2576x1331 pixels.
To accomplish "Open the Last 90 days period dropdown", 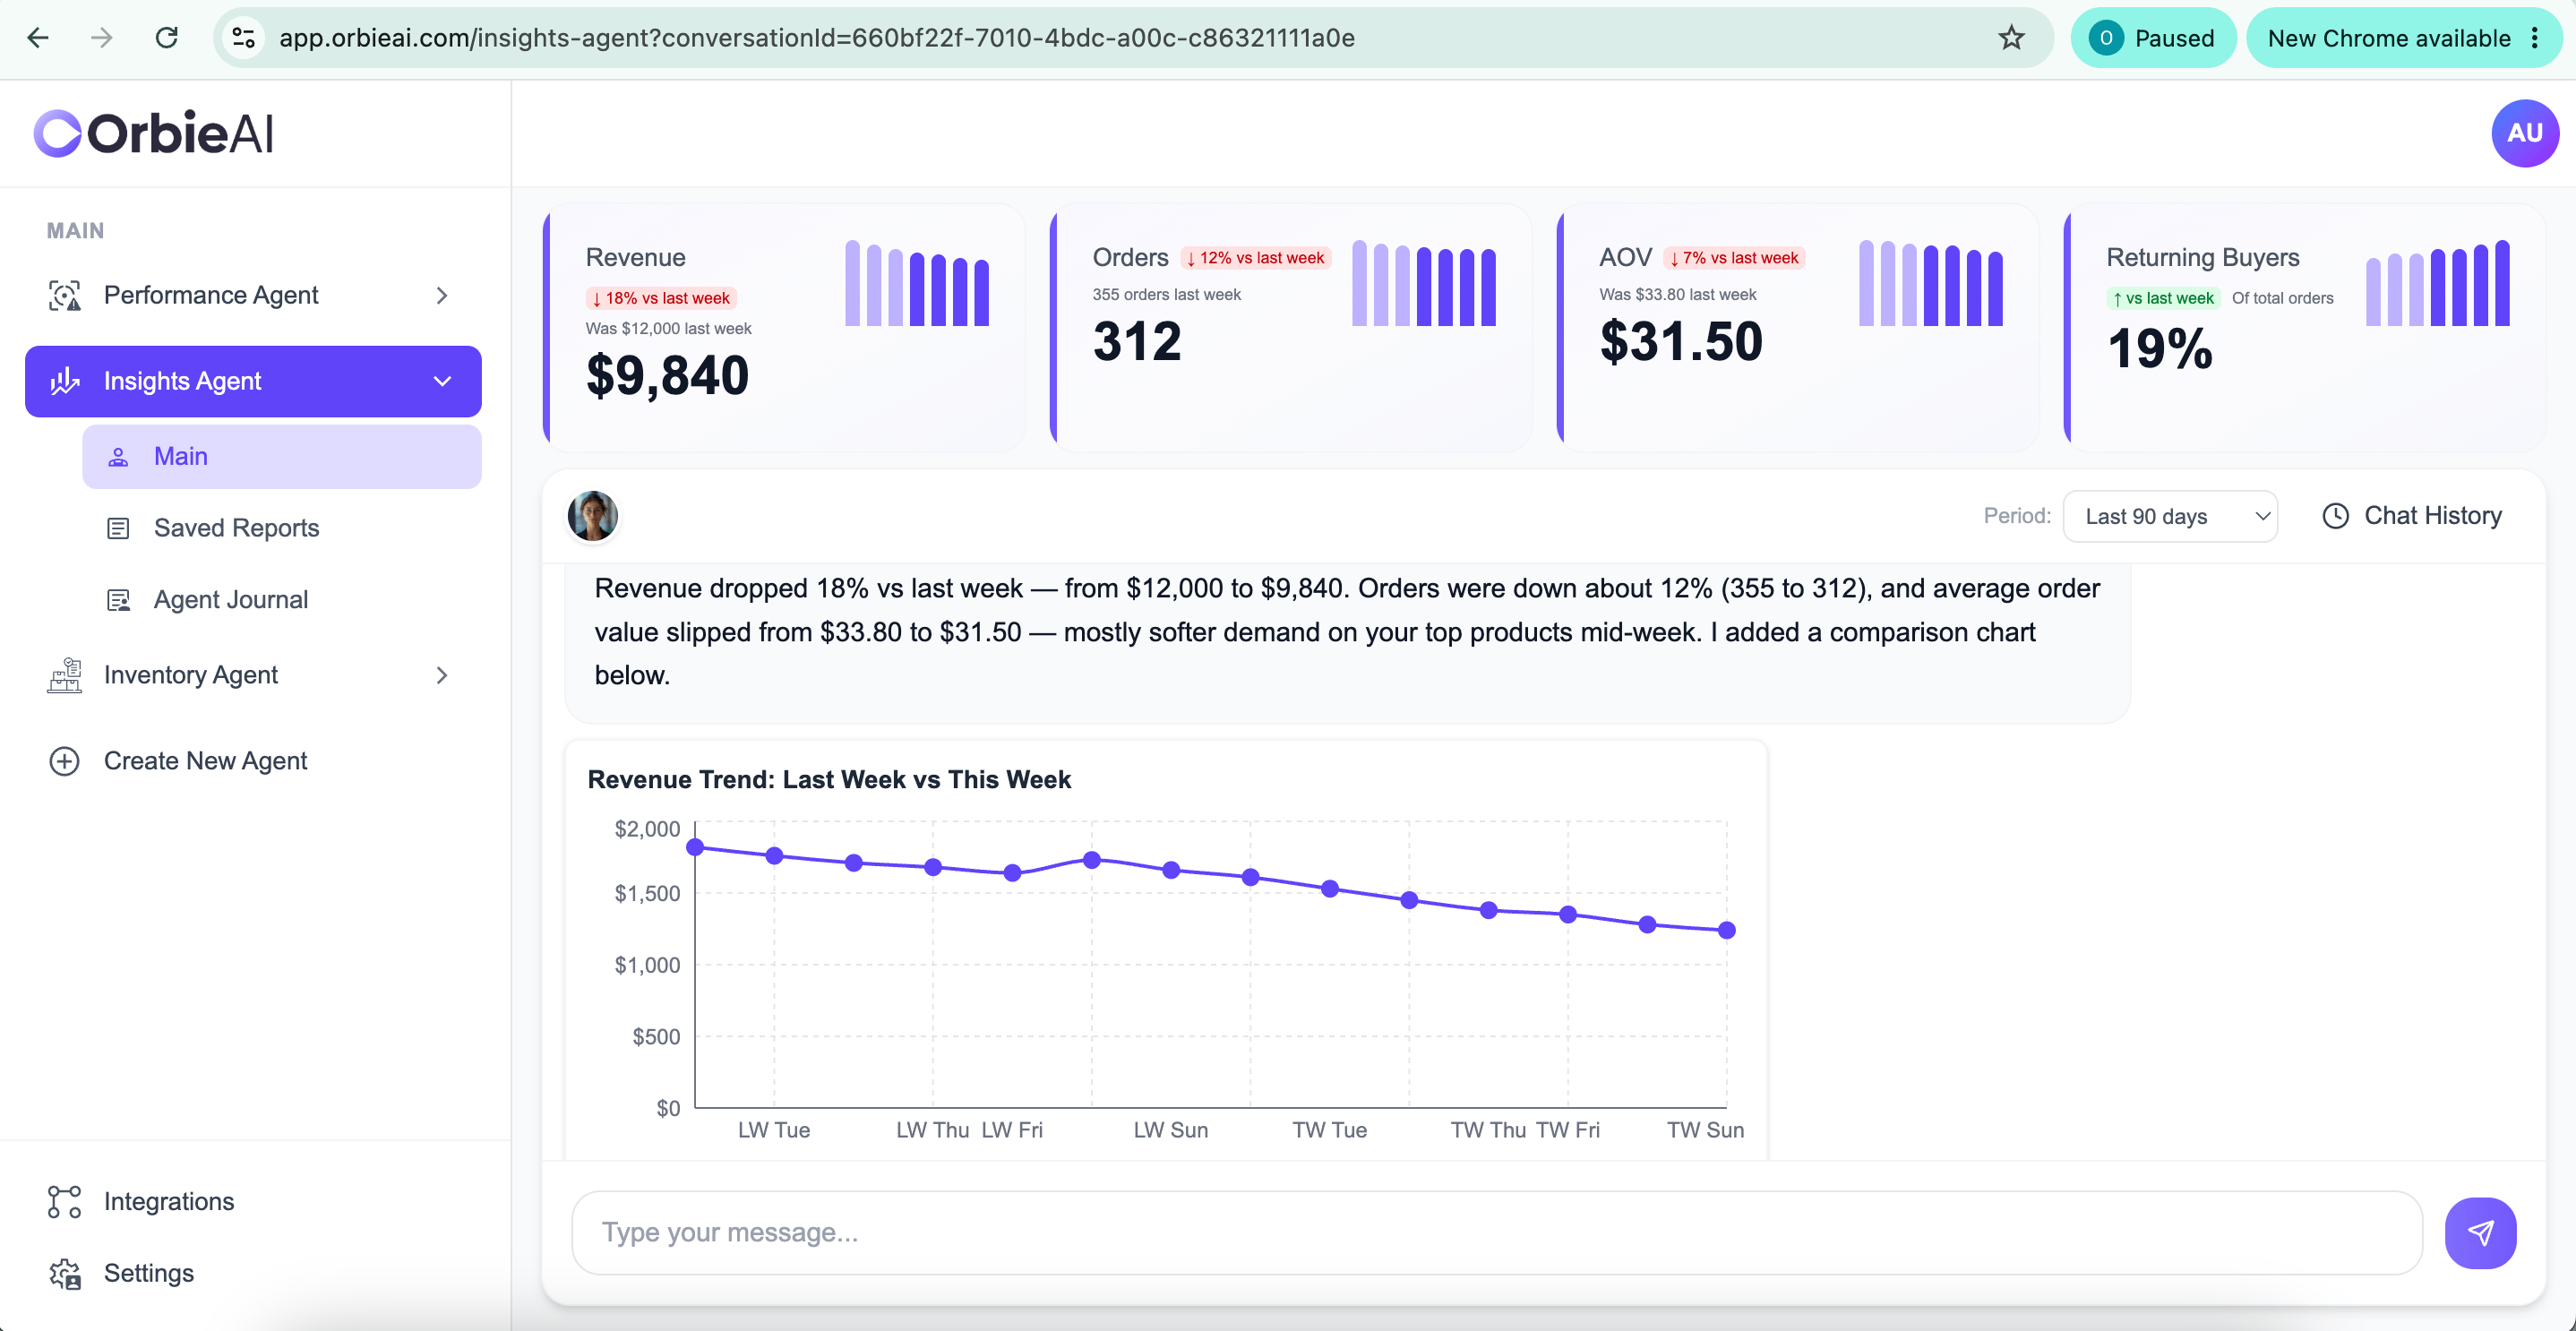I will (2170, 516).
